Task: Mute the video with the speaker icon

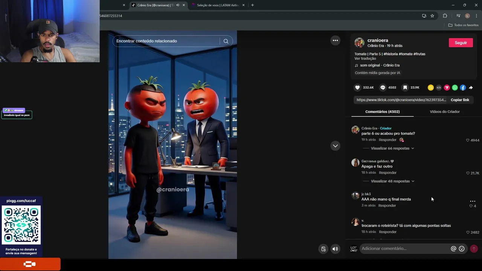Action: [335, 249]
